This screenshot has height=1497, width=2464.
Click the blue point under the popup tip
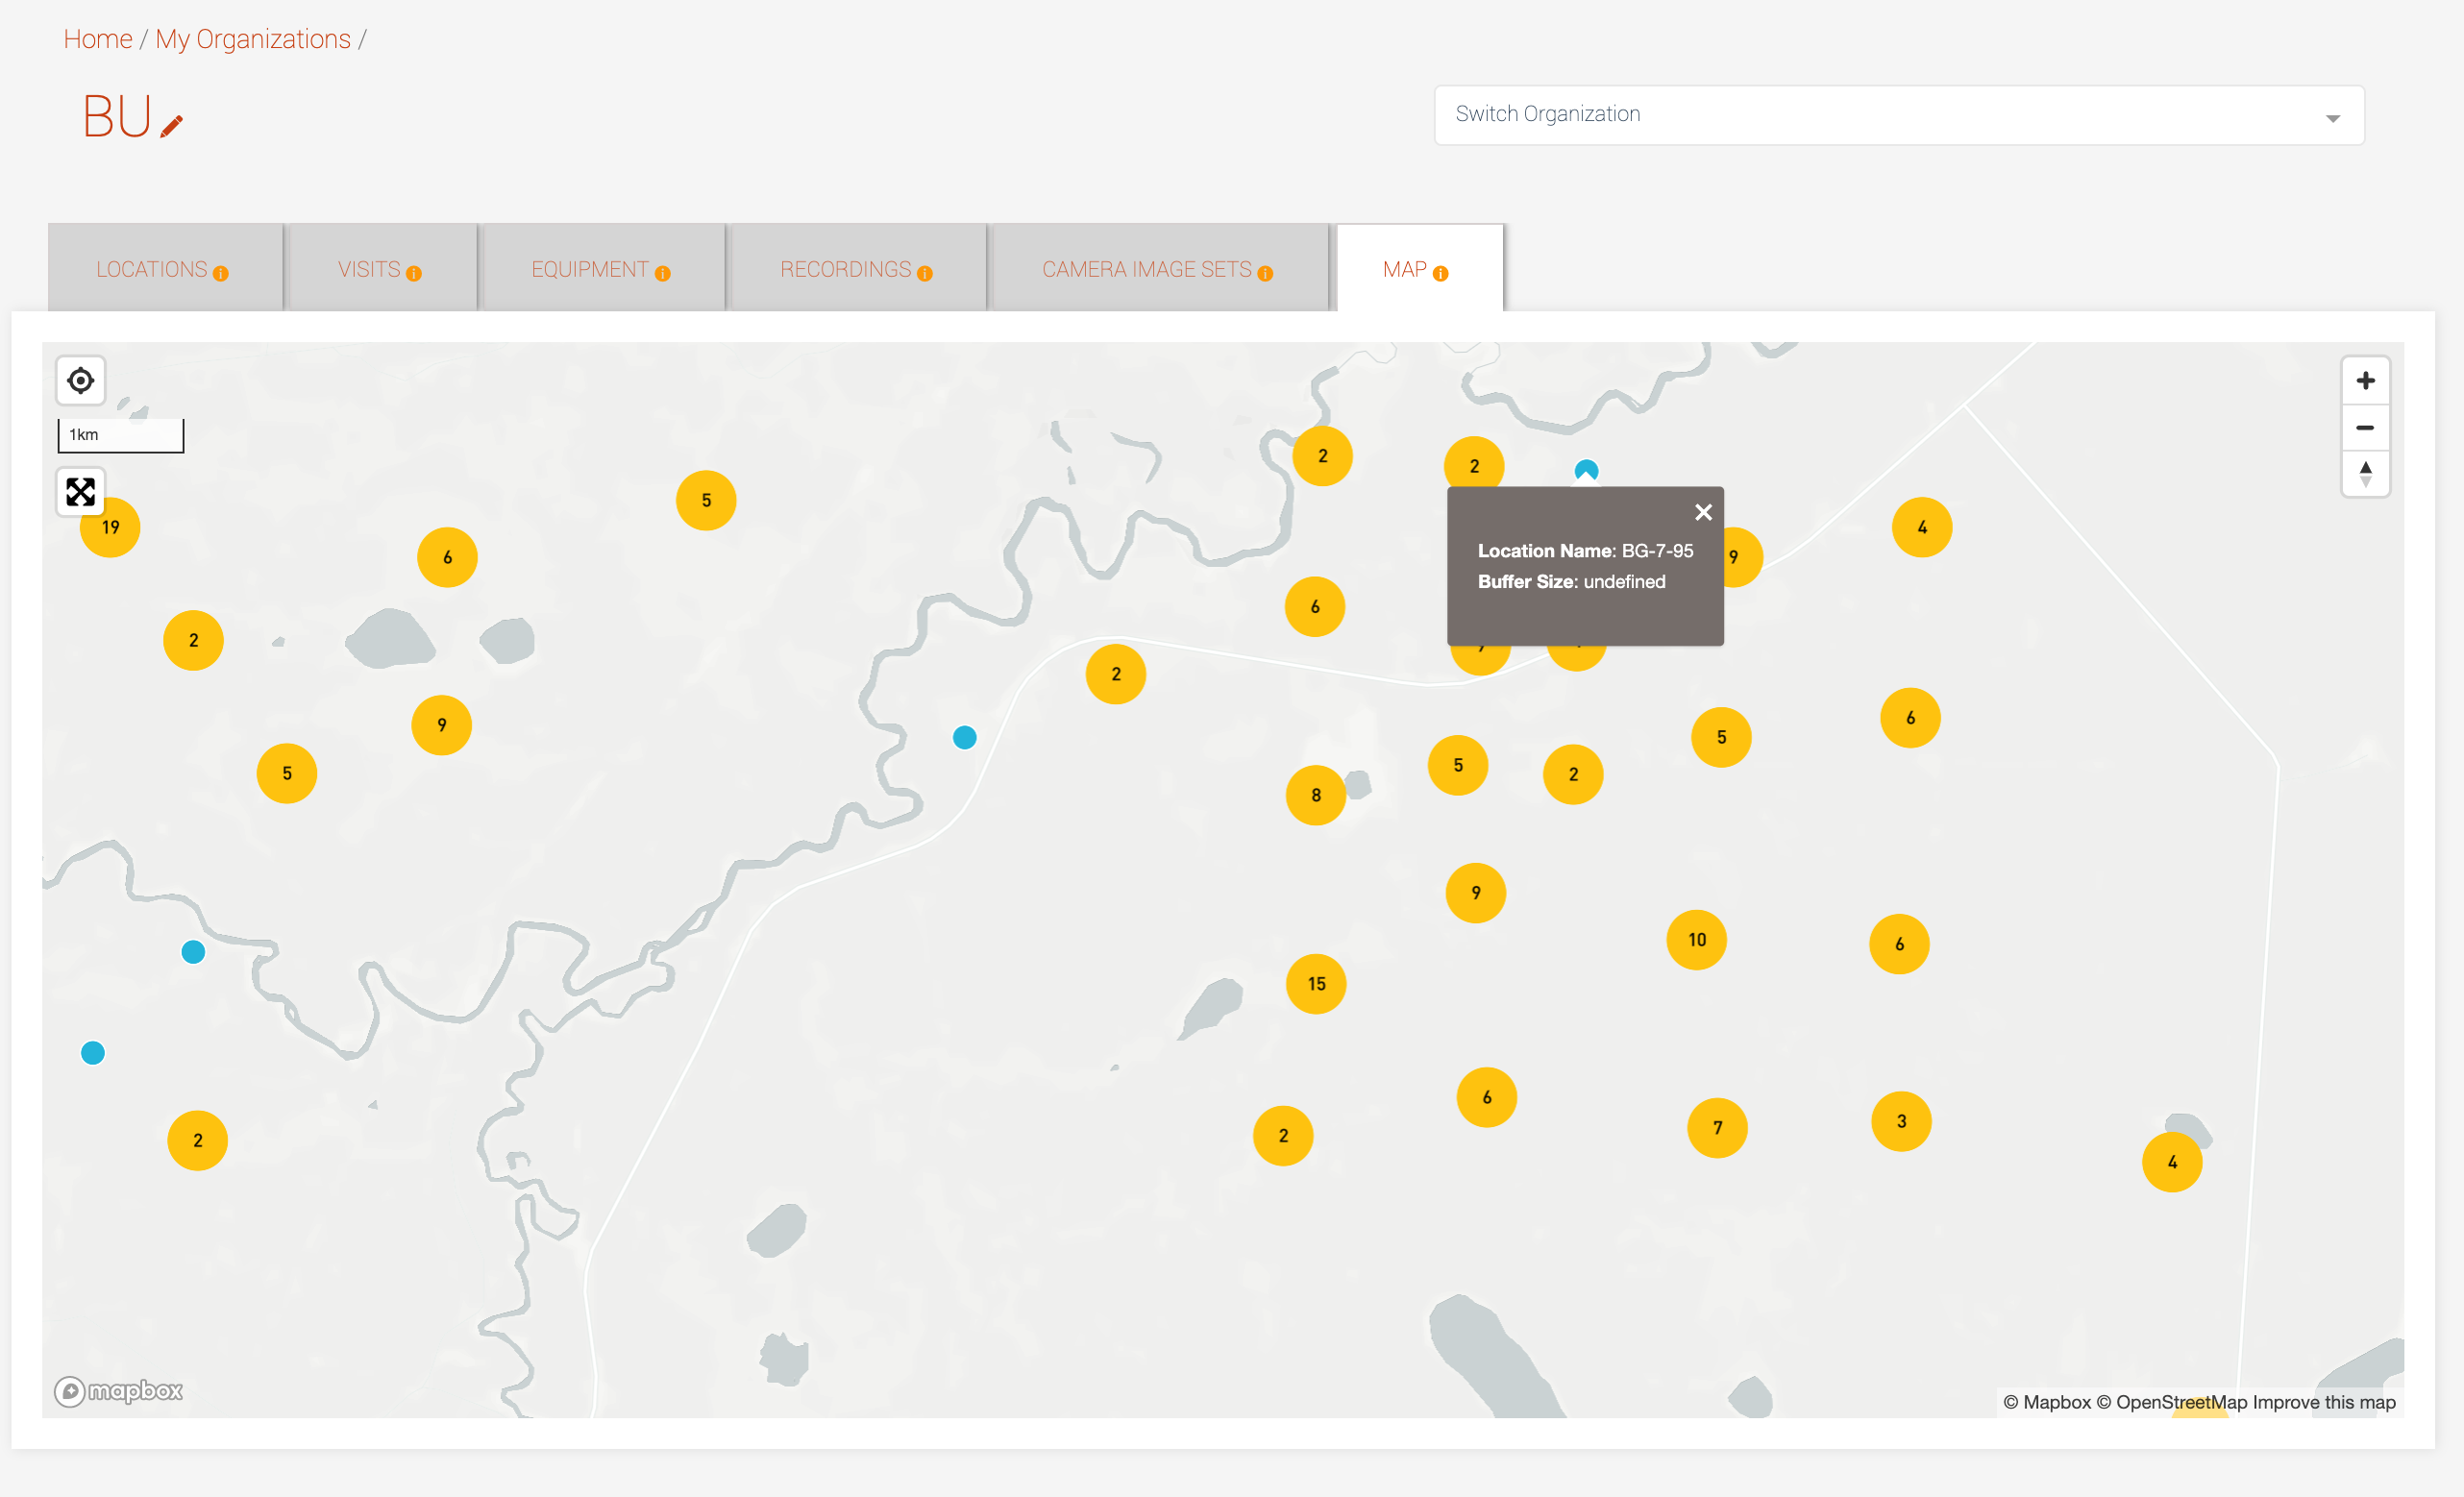1586,470
